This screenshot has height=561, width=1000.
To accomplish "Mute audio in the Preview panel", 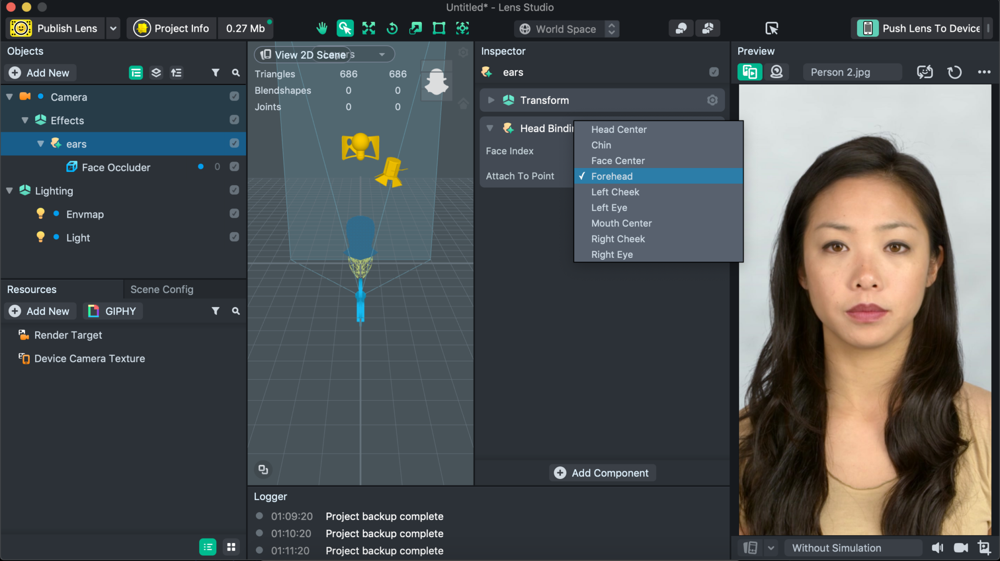I will [x=937, y=547].
